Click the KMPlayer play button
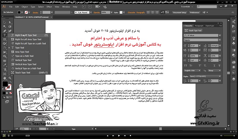Image resolution: width=238 pixels, height=139 pixels. pos(119,136)
